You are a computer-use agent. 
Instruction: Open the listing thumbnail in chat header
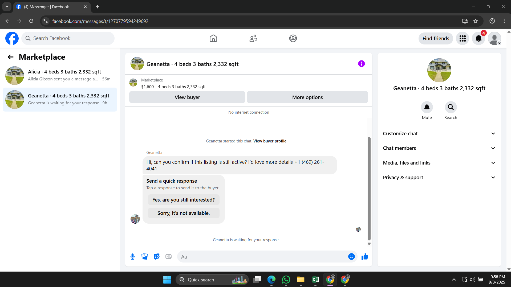tap(137, 64)
